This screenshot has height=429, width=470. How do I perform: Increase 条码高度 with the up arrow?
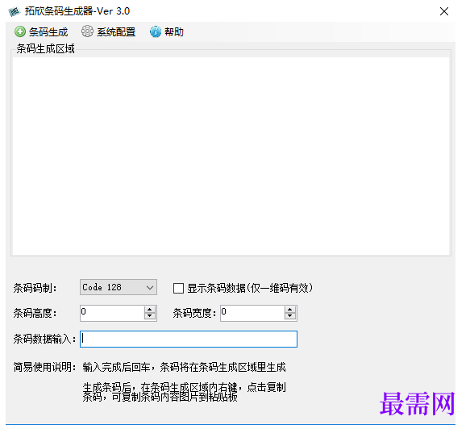click(150, 310)
